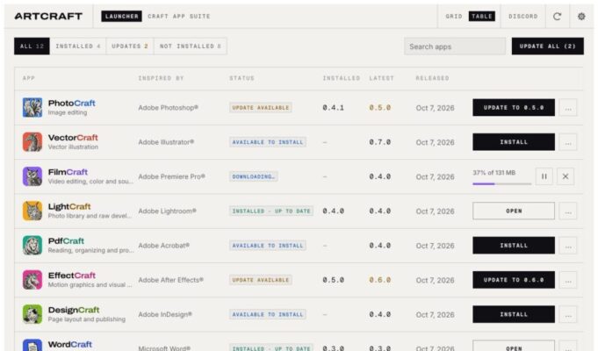Click the PhotoCraft app name
The height and width of the screenshot is (351, 598).
pos(72,104)
